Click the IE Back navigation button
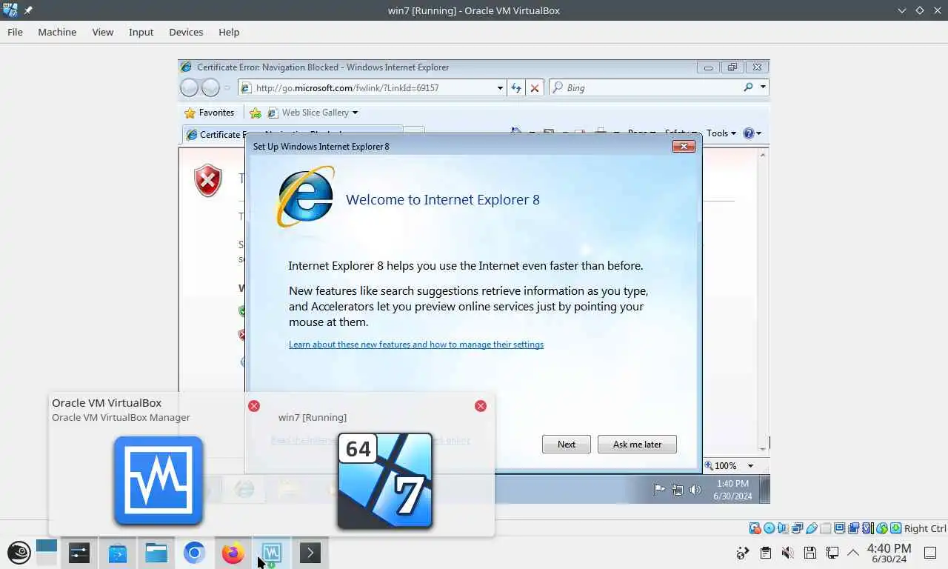The height and width of the screenshot is (569, 948). pos(190,87)
